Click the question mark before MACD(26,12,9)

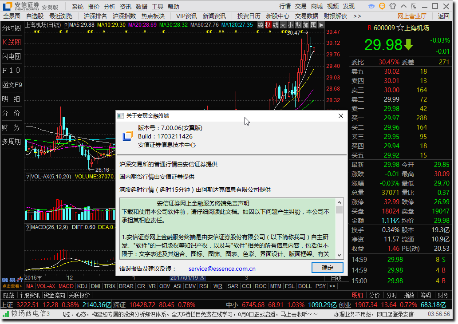(28, 227)
